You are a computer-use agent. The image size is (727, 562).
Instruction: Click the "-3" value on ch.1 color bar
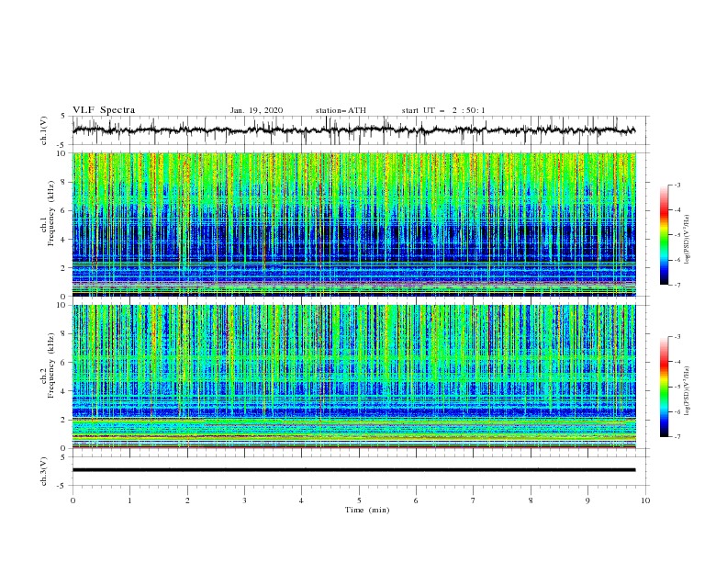677,185
